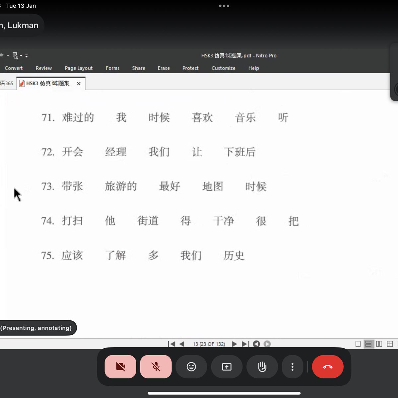The image size is (398, 398).
Task: Expand the redo arrow dropdown in title bar
Action: coord(8,56)
